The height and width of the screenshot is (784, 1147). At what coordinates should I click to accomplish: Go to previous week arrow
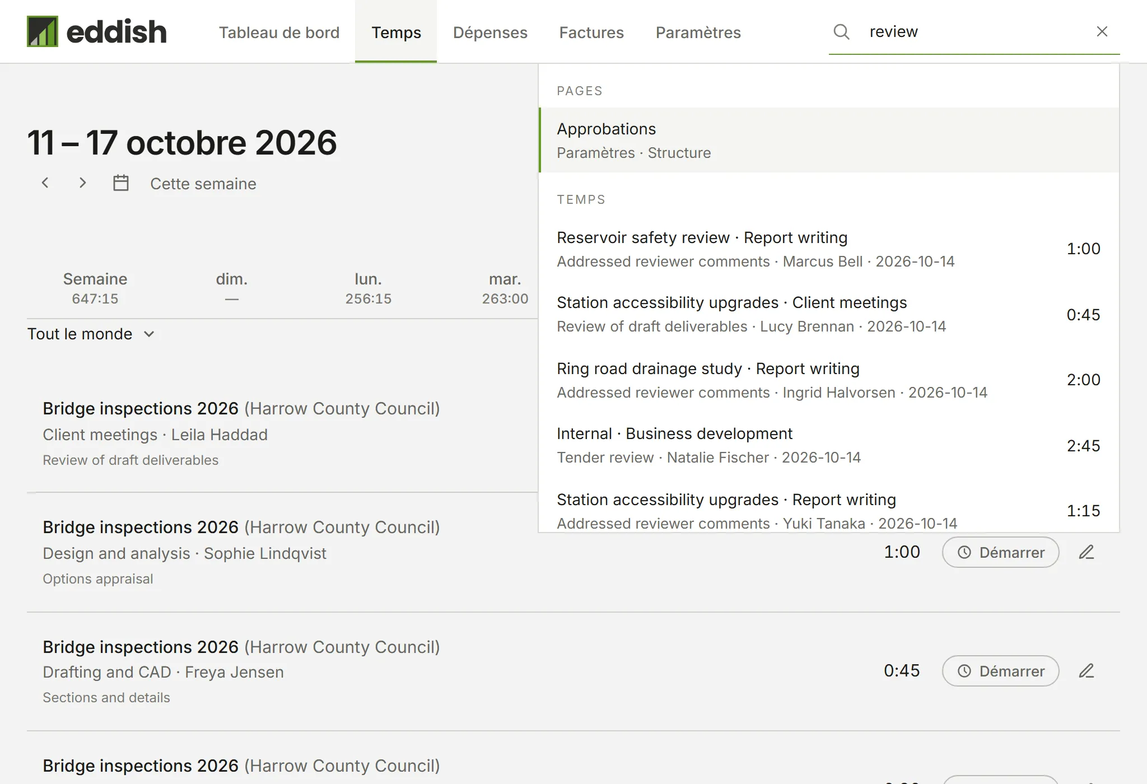click(45, 183)
